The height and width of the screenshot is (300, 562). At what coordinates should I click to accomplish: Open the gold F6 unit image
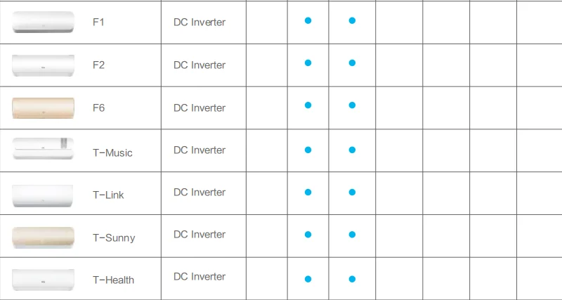(43, 107)
